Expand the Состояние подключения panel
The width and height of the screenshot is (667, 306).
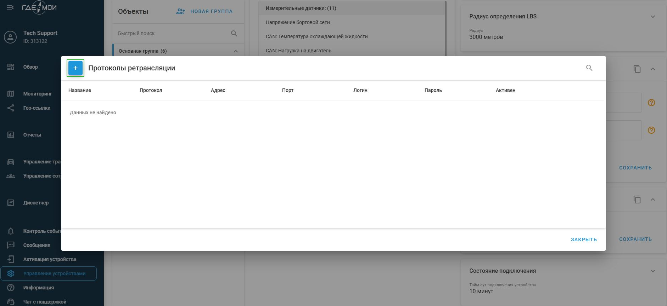(652, 271)
